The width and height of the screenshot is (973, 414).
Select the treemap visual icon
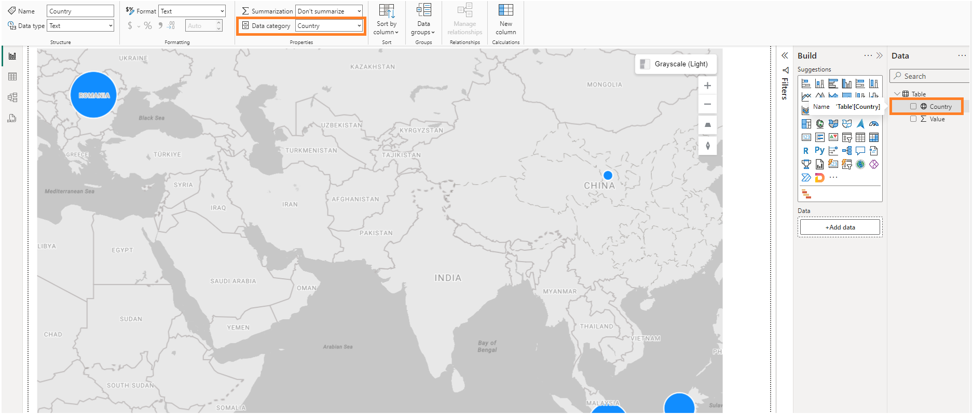pyautogui.click(x=806, y=124)
